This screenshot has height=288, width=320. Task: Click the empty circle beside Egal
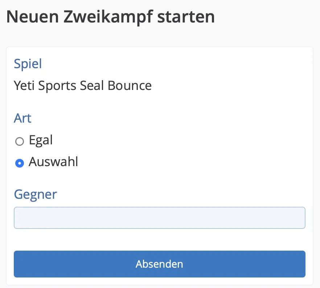click(x=19, y=141)
